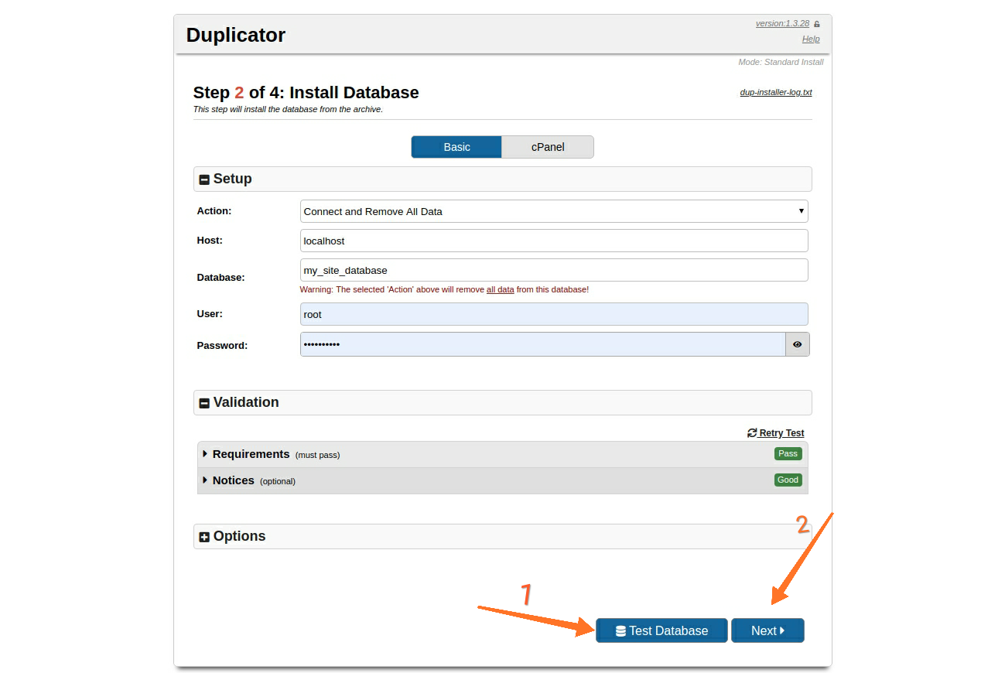Click the '(optional)' label text

point(278,481)
